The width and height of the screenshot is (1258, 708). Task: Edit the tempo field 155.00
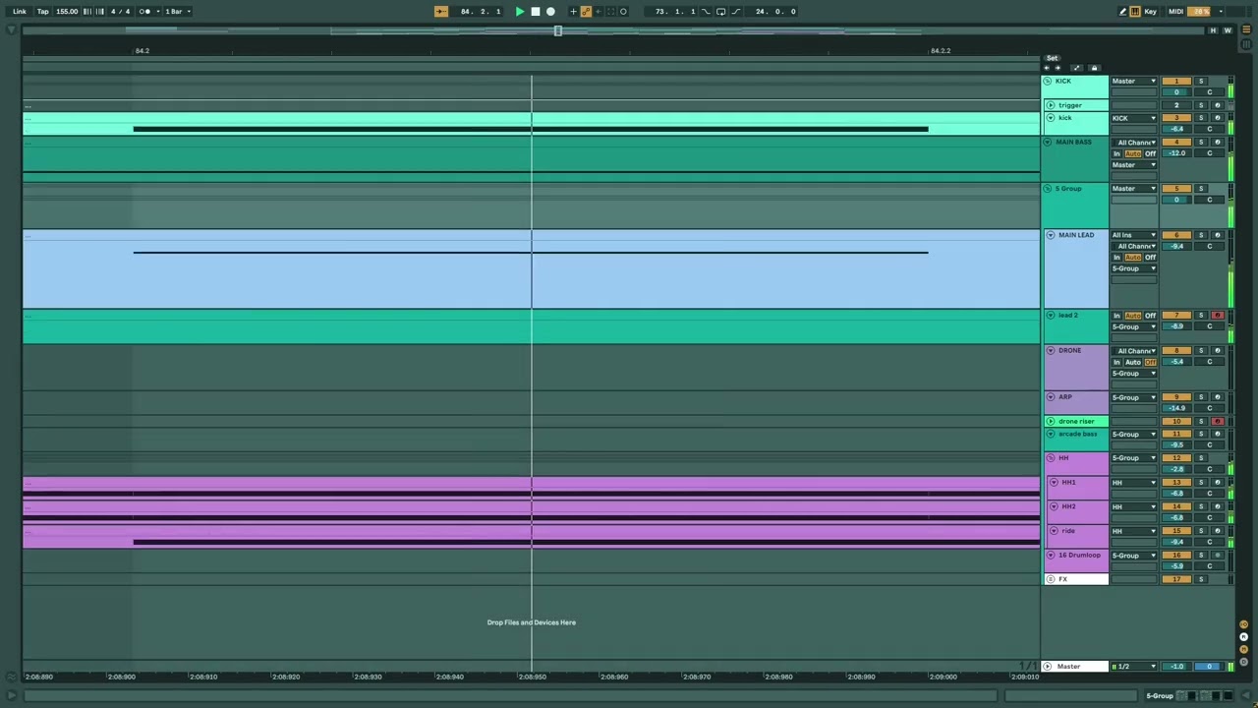67,12
